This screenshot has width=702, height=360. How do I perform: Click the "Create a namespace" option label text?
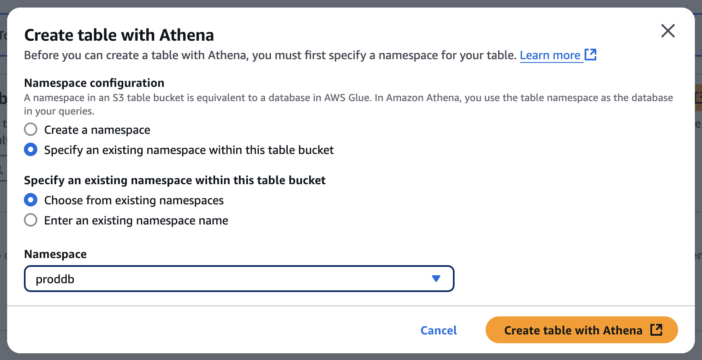(97, 130)
